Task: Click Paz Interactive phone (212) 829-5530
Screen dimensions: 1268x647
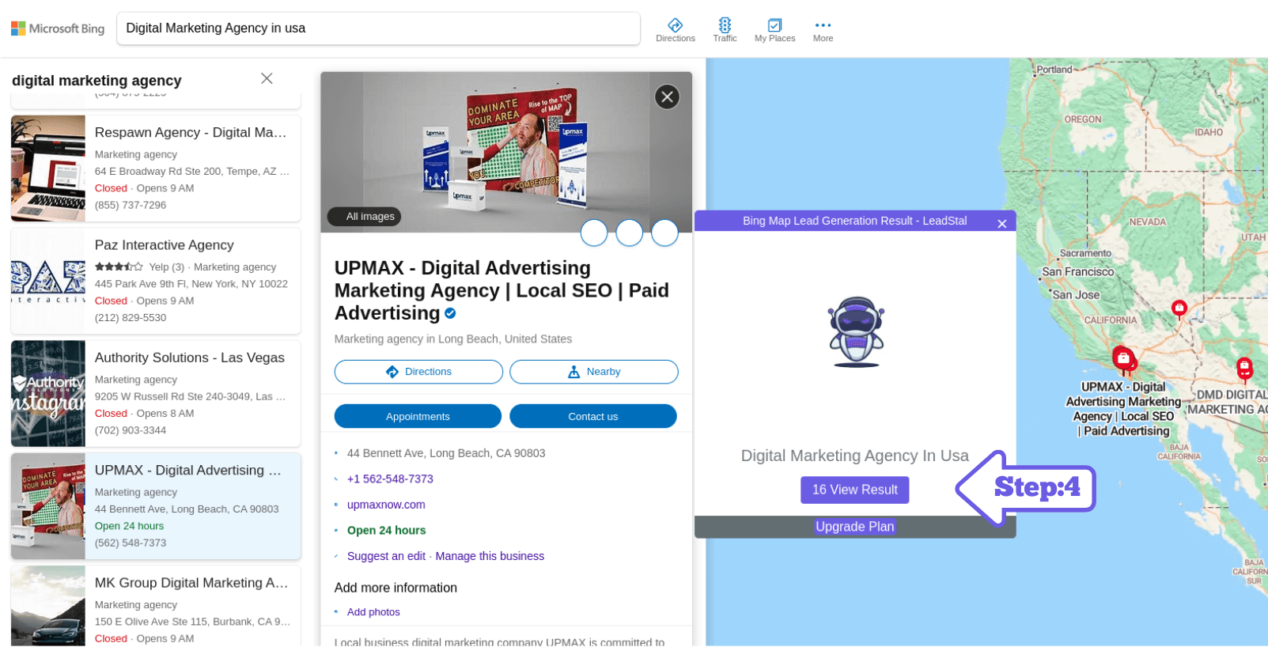Action: (x=131, y=318)
